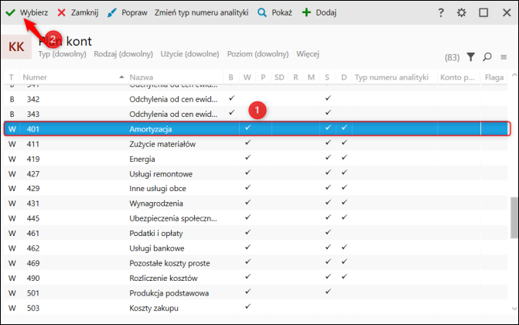Expand the Poziom (dowolny) filter
The height and width of the screenshot is (325, 519).
(258, 54)
